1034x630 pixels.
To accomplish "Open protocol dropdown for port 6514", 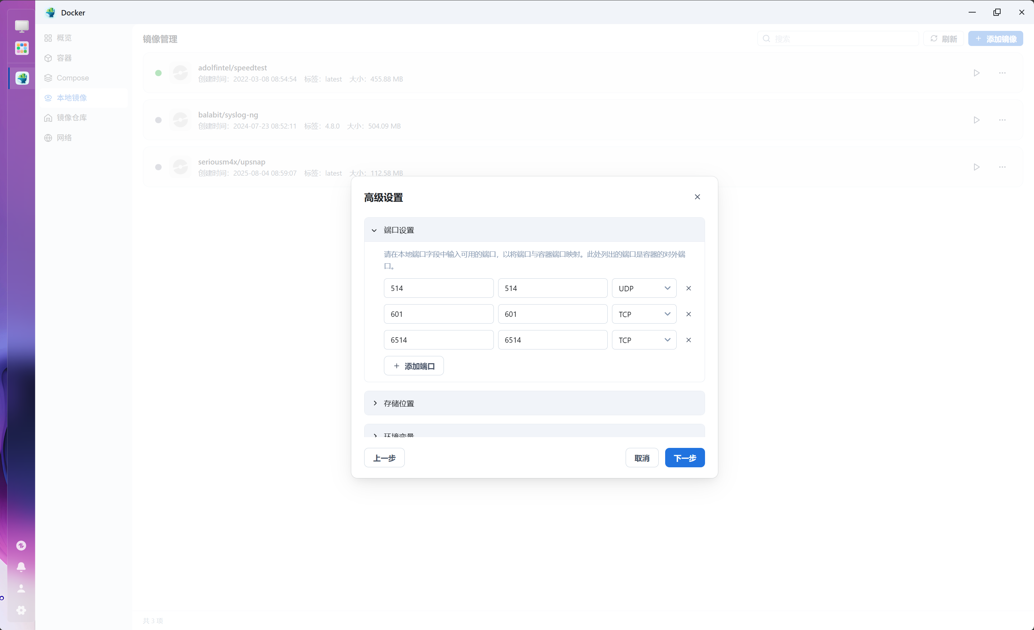I will tap(644, 340).
